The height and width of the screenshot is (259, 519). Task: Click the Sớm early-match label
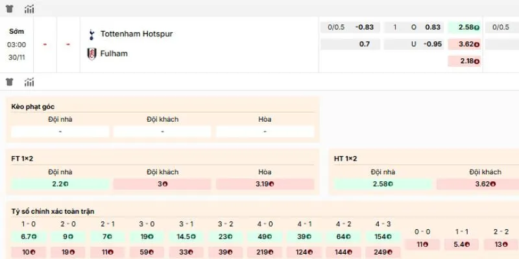click(17, 32)
